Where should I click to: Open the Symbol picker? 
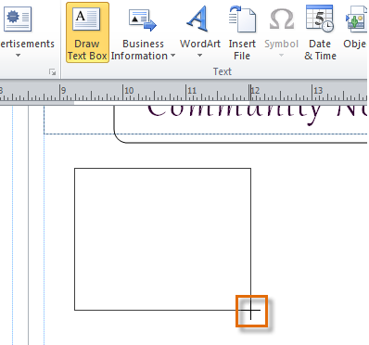point(281,32)
